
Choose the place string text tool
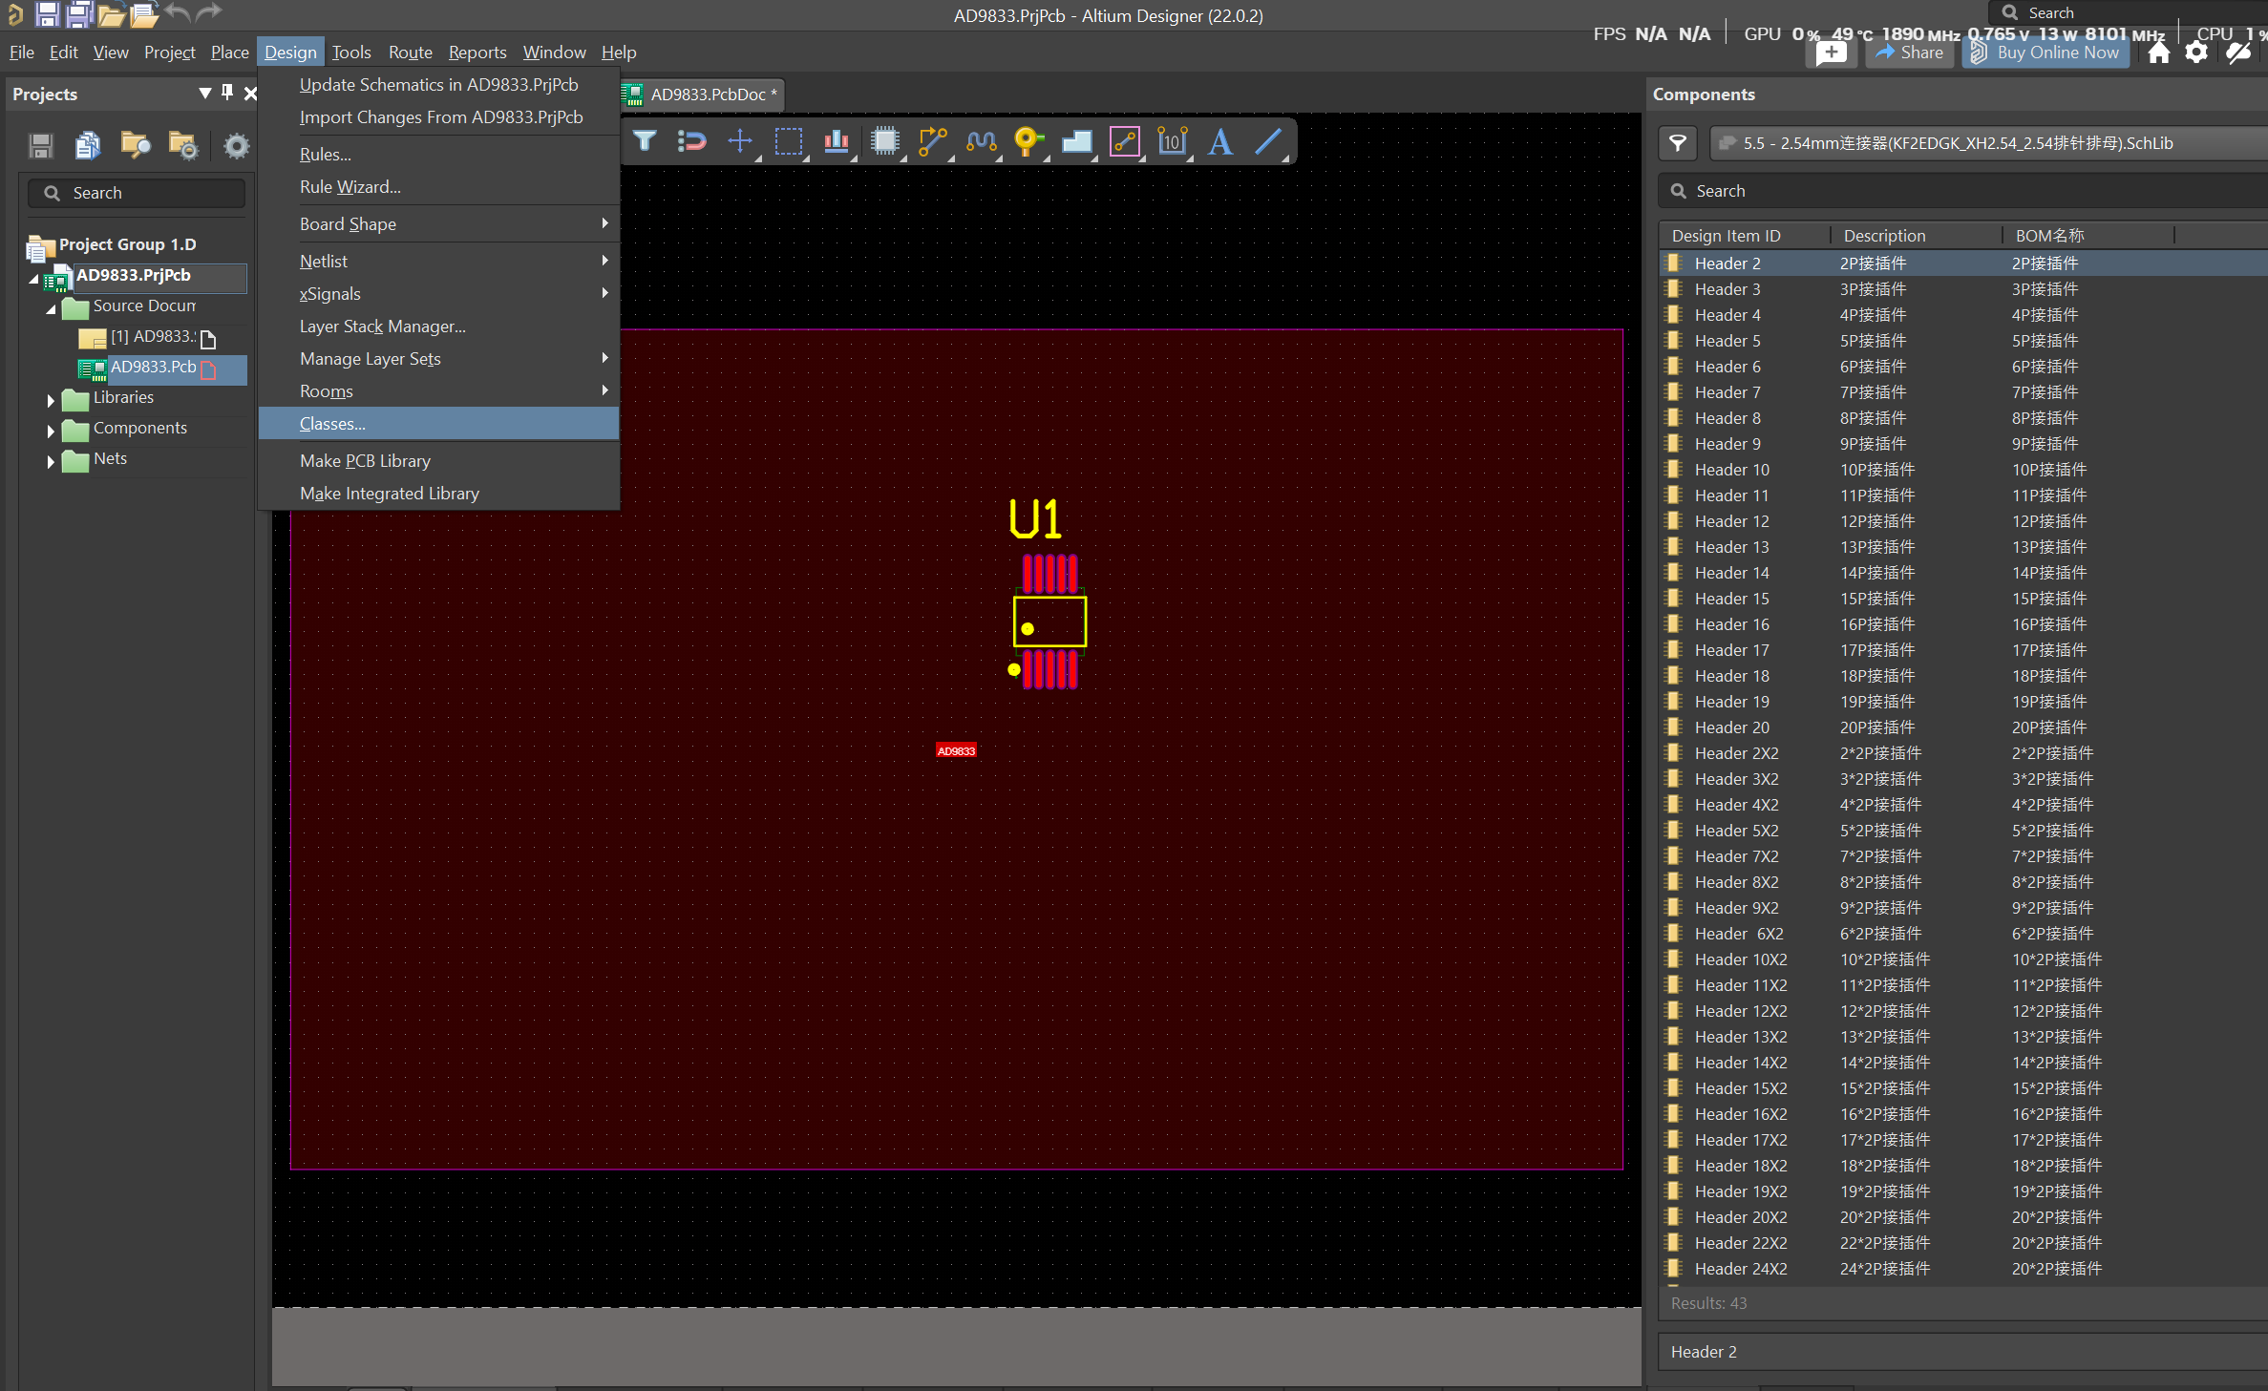[x=1219, y=142]
